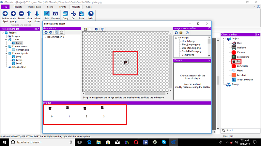Open Extensions (3) item
Image resolution: width=261 pixels, height=146 pixels.
point(19,67)
